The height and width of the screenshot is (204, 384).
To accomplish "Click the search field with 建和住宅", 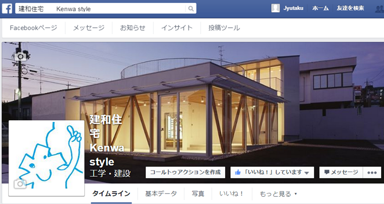I will (x=100, y=9).
